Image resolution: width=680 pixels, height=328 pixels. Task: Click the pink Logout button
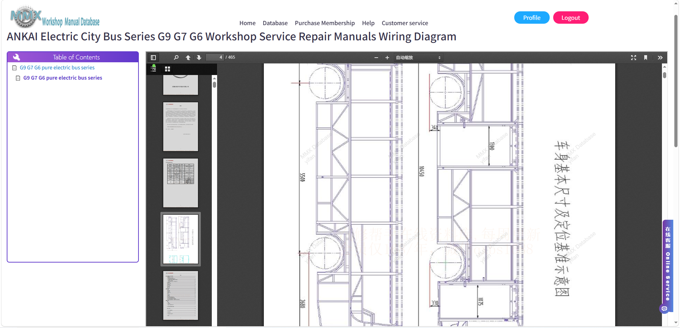(x=571, y=18)
